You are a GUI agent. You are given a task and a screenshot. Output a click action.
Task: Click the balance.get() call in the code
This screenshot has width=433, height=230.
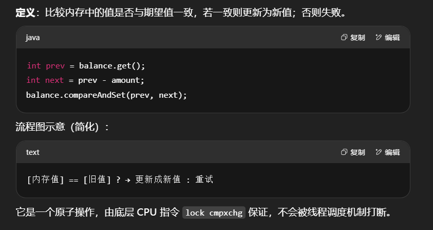point(112,66)
